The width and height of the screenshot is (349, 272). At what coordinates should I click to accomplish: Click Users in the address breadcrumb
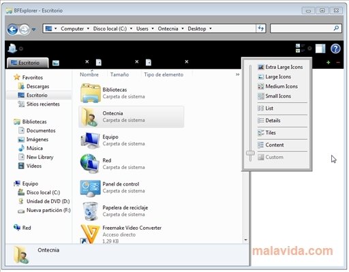(x=142, y=29)
